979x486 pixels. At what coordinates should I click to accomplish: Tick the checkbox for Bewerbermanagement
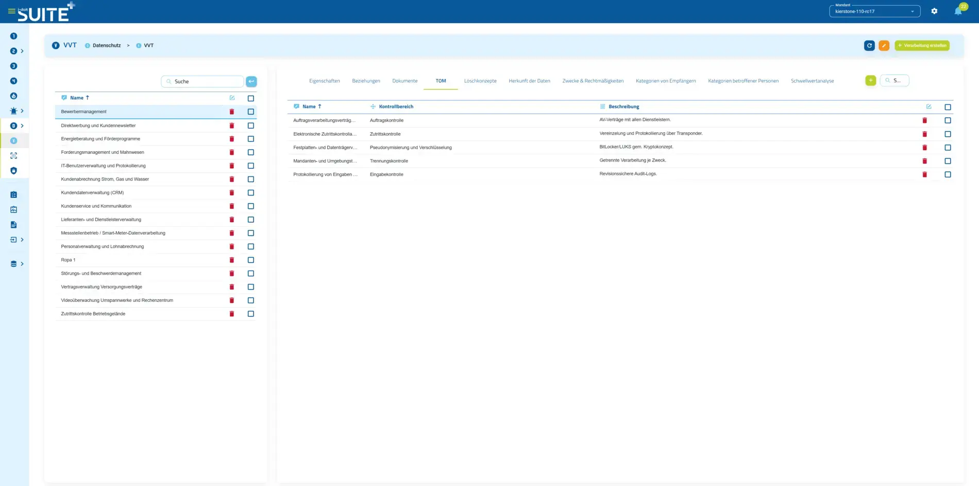251,112
